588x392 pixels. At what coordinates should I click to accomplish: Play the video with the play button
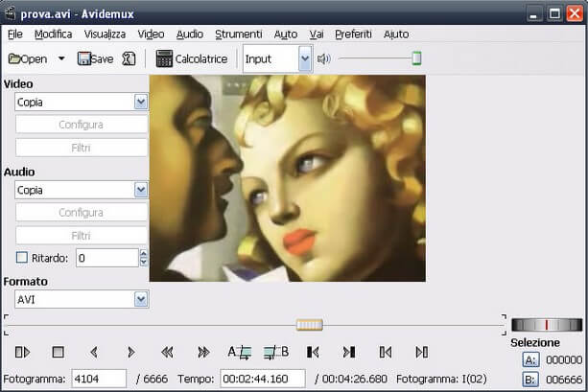[x=22, y=353]
